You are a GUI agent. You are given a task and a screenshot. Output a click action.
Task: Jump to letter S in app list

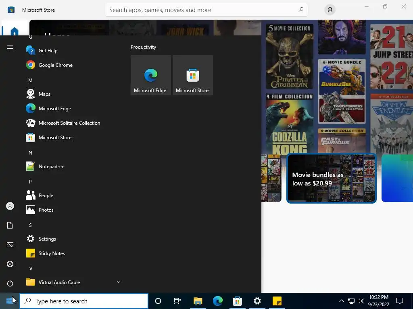click(x=30, y=225)
